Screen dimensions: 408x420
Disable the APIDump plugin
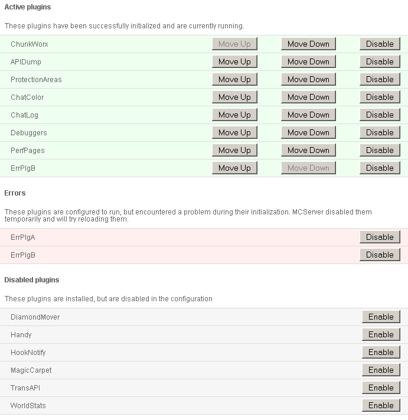(x=380, y=61)
